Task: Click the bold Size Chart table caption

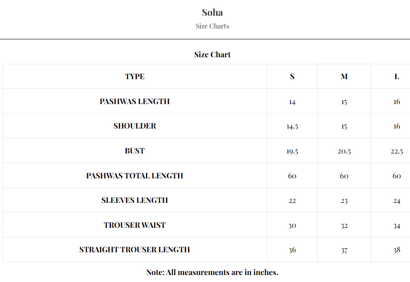Action: click(x=212, y=55)
